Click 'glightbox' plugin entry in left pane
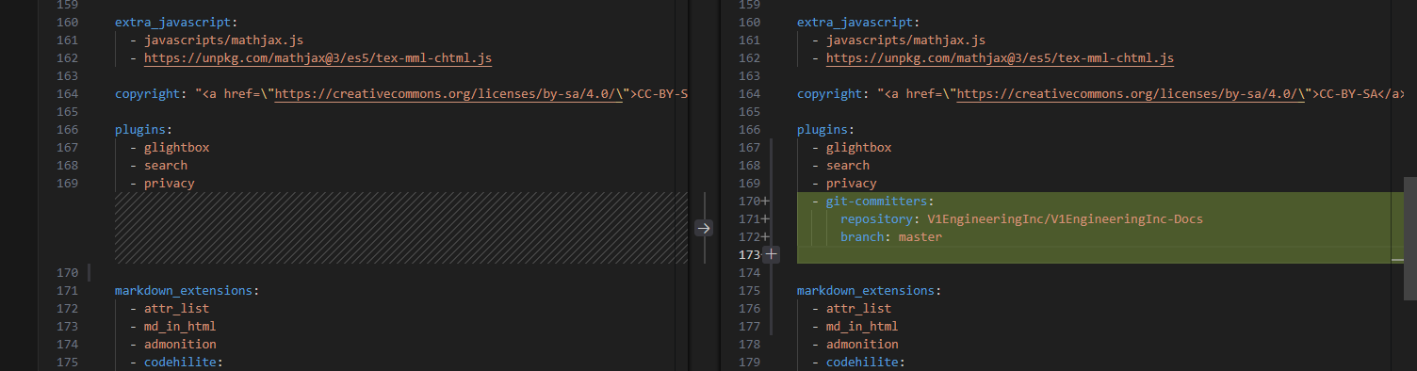 coord(176,148)
